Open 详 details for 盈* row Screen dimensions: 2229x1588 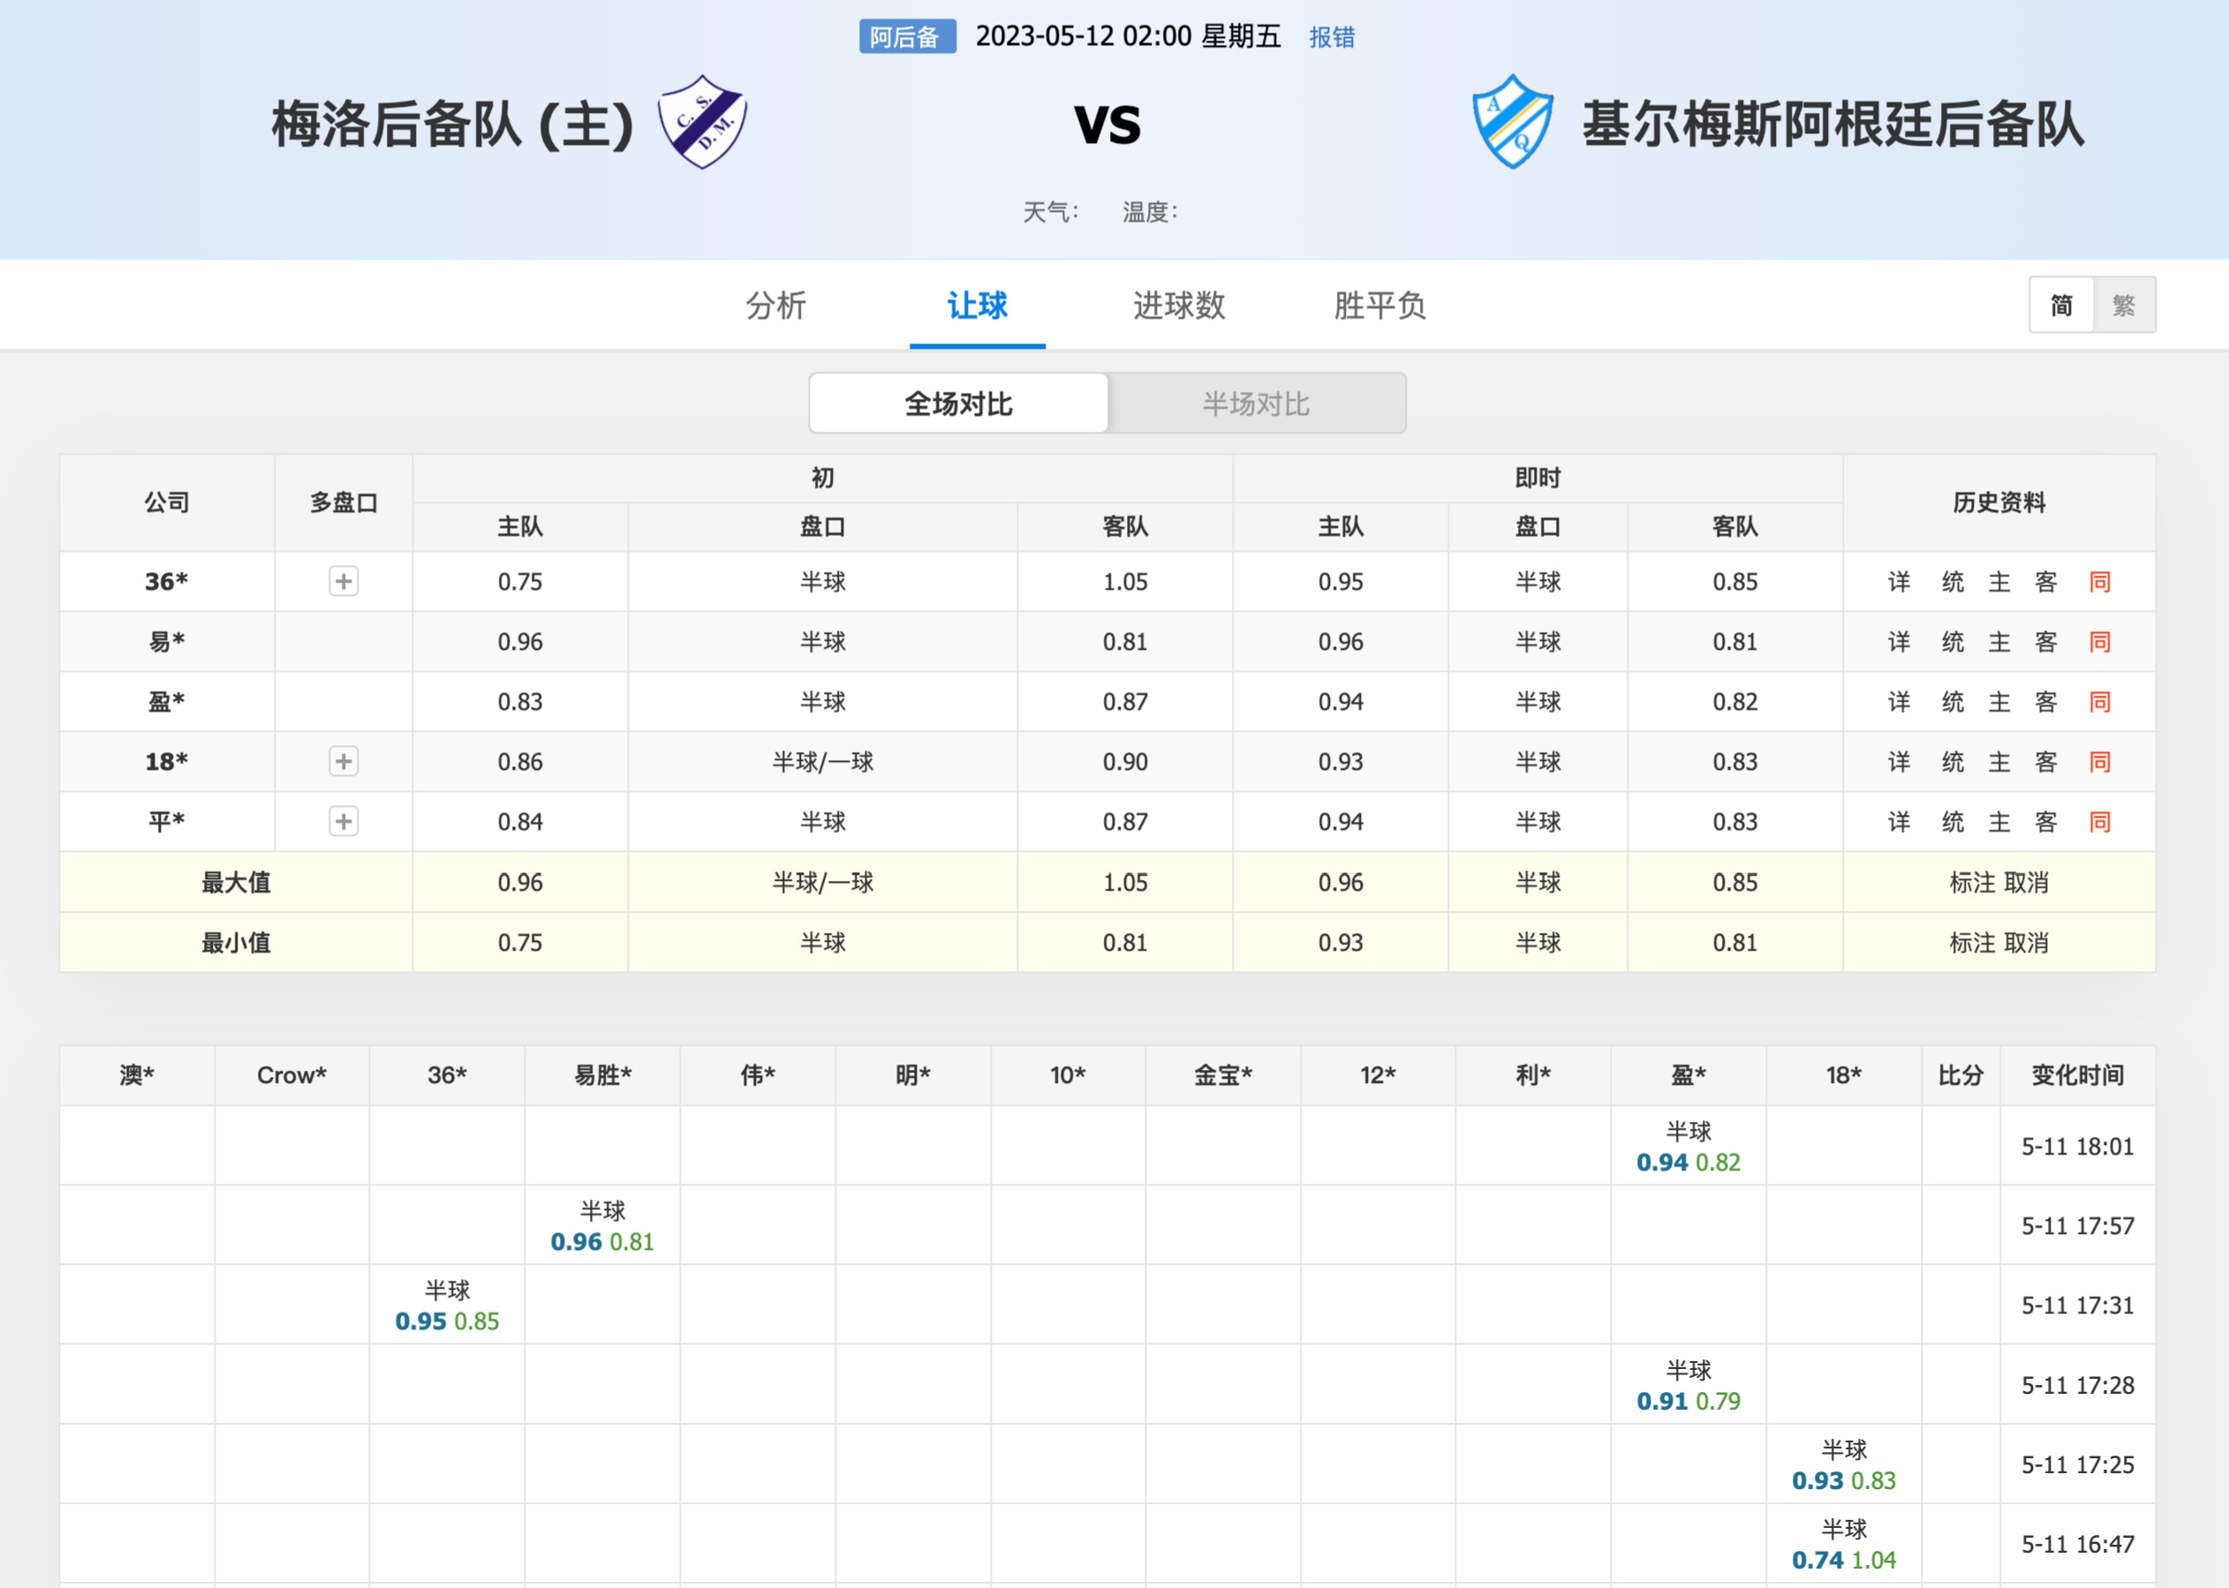(x=1900, y=701)
